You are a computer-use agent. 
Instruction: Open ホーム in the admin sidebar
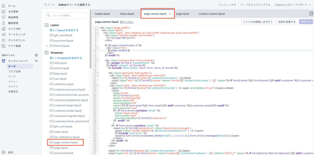(12, 5)
